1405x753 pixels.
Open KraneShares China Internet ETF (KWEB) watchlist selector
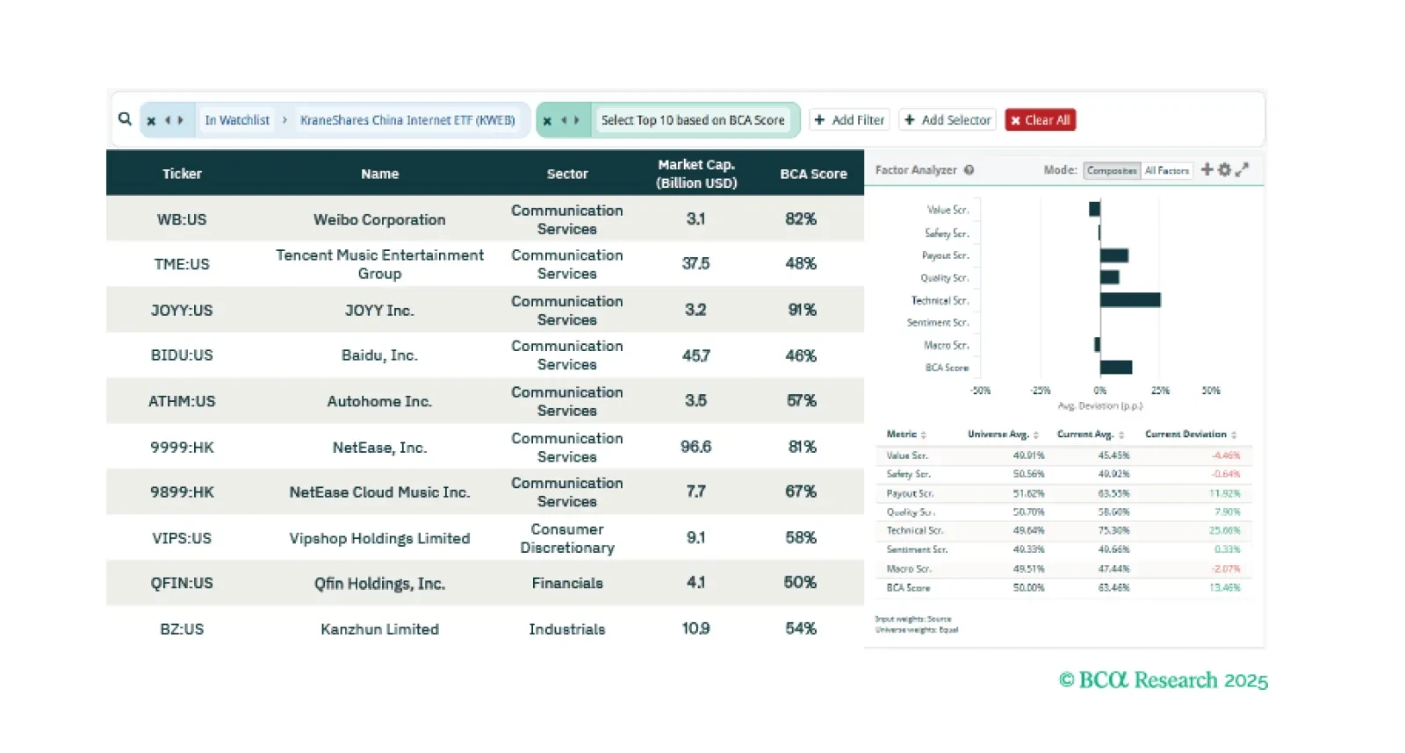click(x=407, y=120)
